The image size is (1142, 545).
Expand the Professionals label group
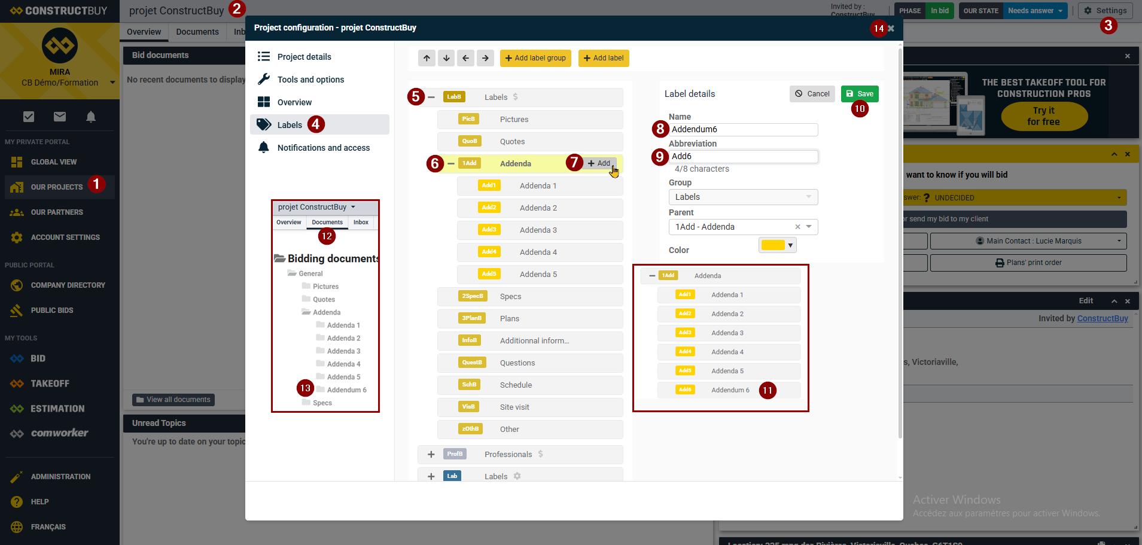431,454
